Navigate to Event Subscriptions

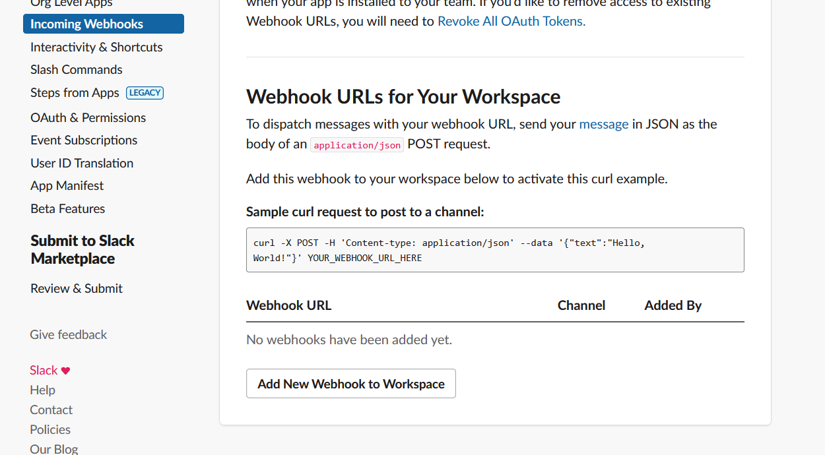tap(84, 140)
